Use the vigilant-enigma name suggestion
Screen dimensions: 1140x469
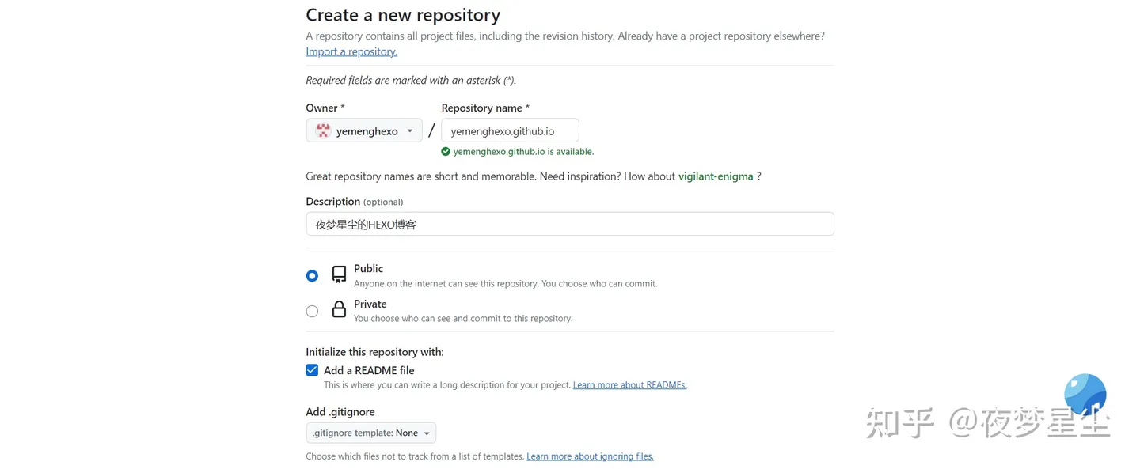coord(716,176)
